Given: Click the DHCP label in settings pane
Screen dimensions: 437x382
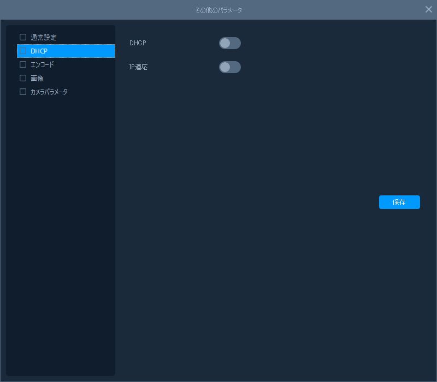Looking at the screenshot, I should pos(138,43).
